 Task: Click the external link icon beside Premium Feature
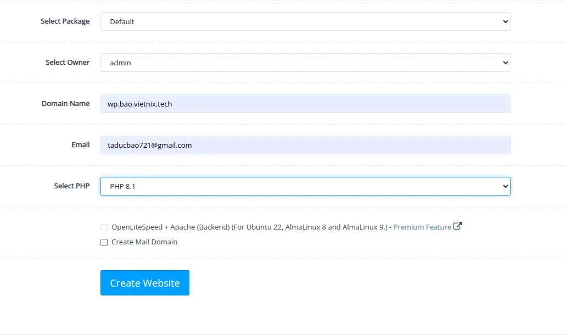click(457, 226)
